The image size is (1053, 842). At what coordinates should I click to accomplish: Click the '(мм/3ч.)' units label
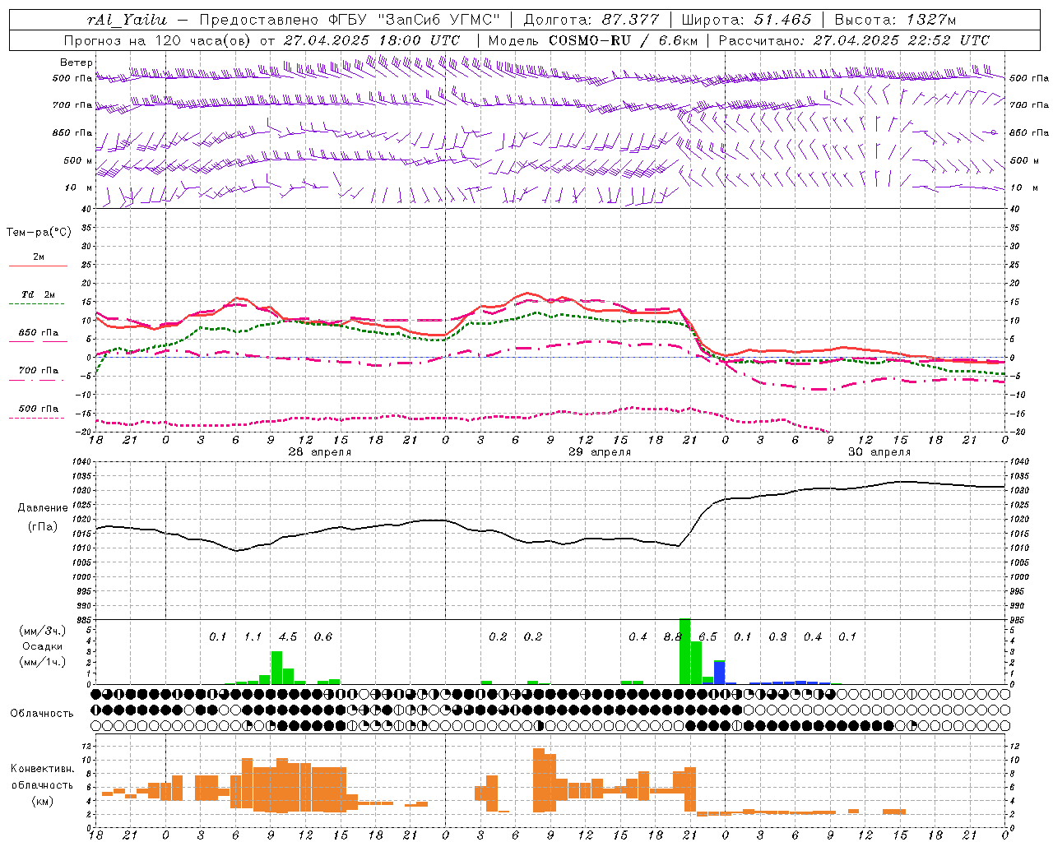point(42,631)
